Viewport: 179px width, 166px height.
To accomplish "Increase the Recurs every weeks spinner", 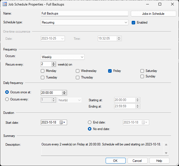I will [54, 63].
